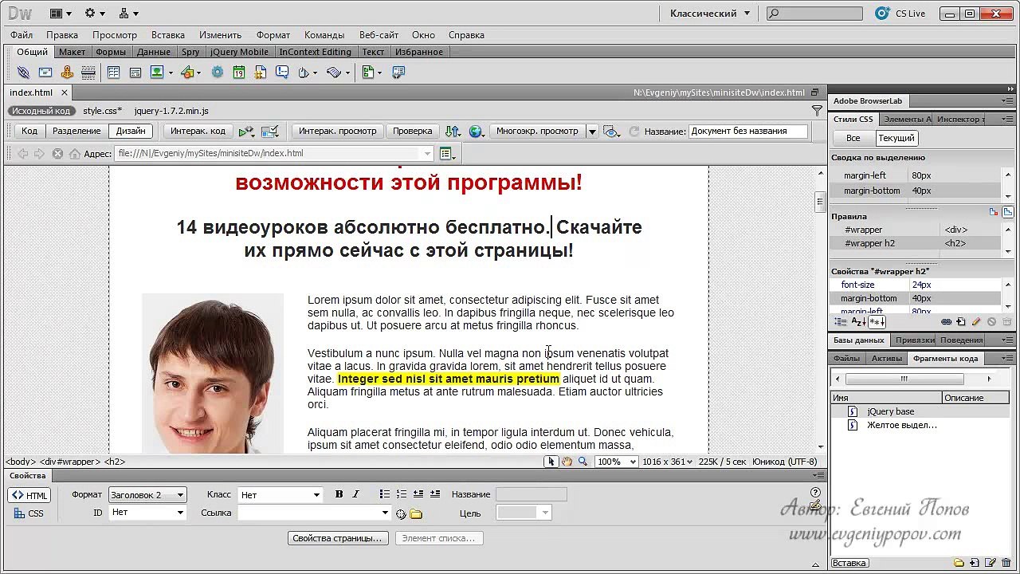The height and width of the screenshot is (574, 1020).
Task: Insert a hyperlink from the Insert bar
Action: click(x=23, y=73)
